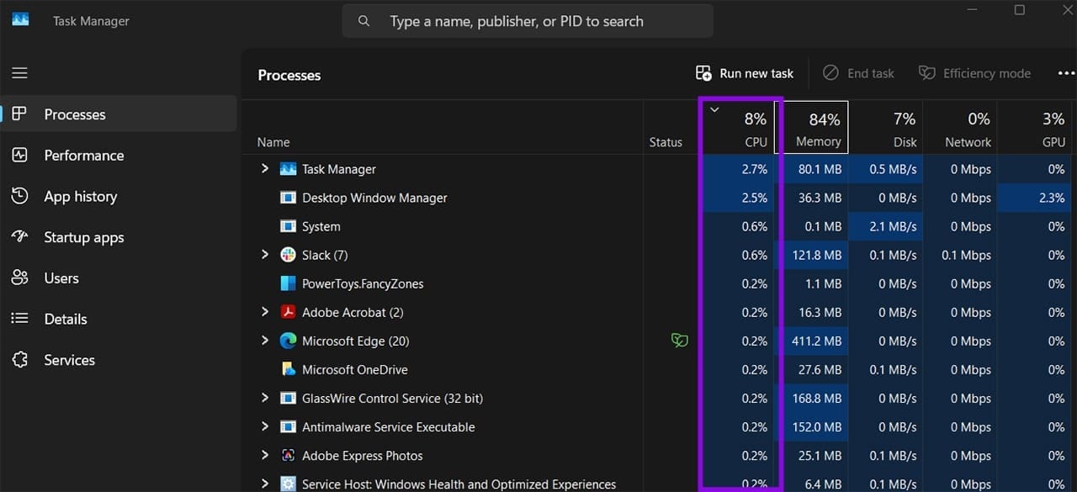Click the 152.0 MB memory cell
Screen dimensions: 1077x492
[x=811, y=426]
